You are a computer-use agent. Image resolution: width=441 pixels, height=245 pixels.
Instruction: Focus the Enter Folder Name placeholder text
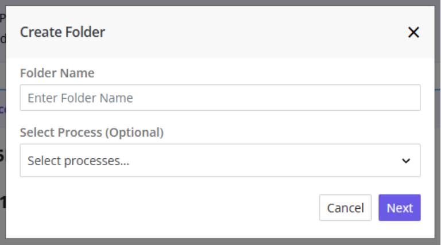pyautogui.click(x=80, y=98)
